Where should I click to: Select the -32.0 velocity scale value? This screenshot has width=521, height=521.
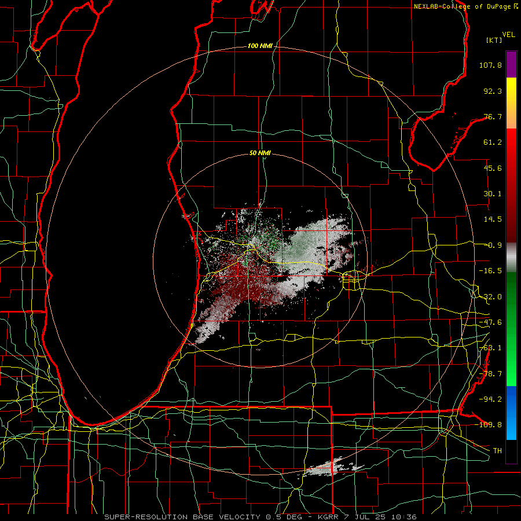[490, 297]
